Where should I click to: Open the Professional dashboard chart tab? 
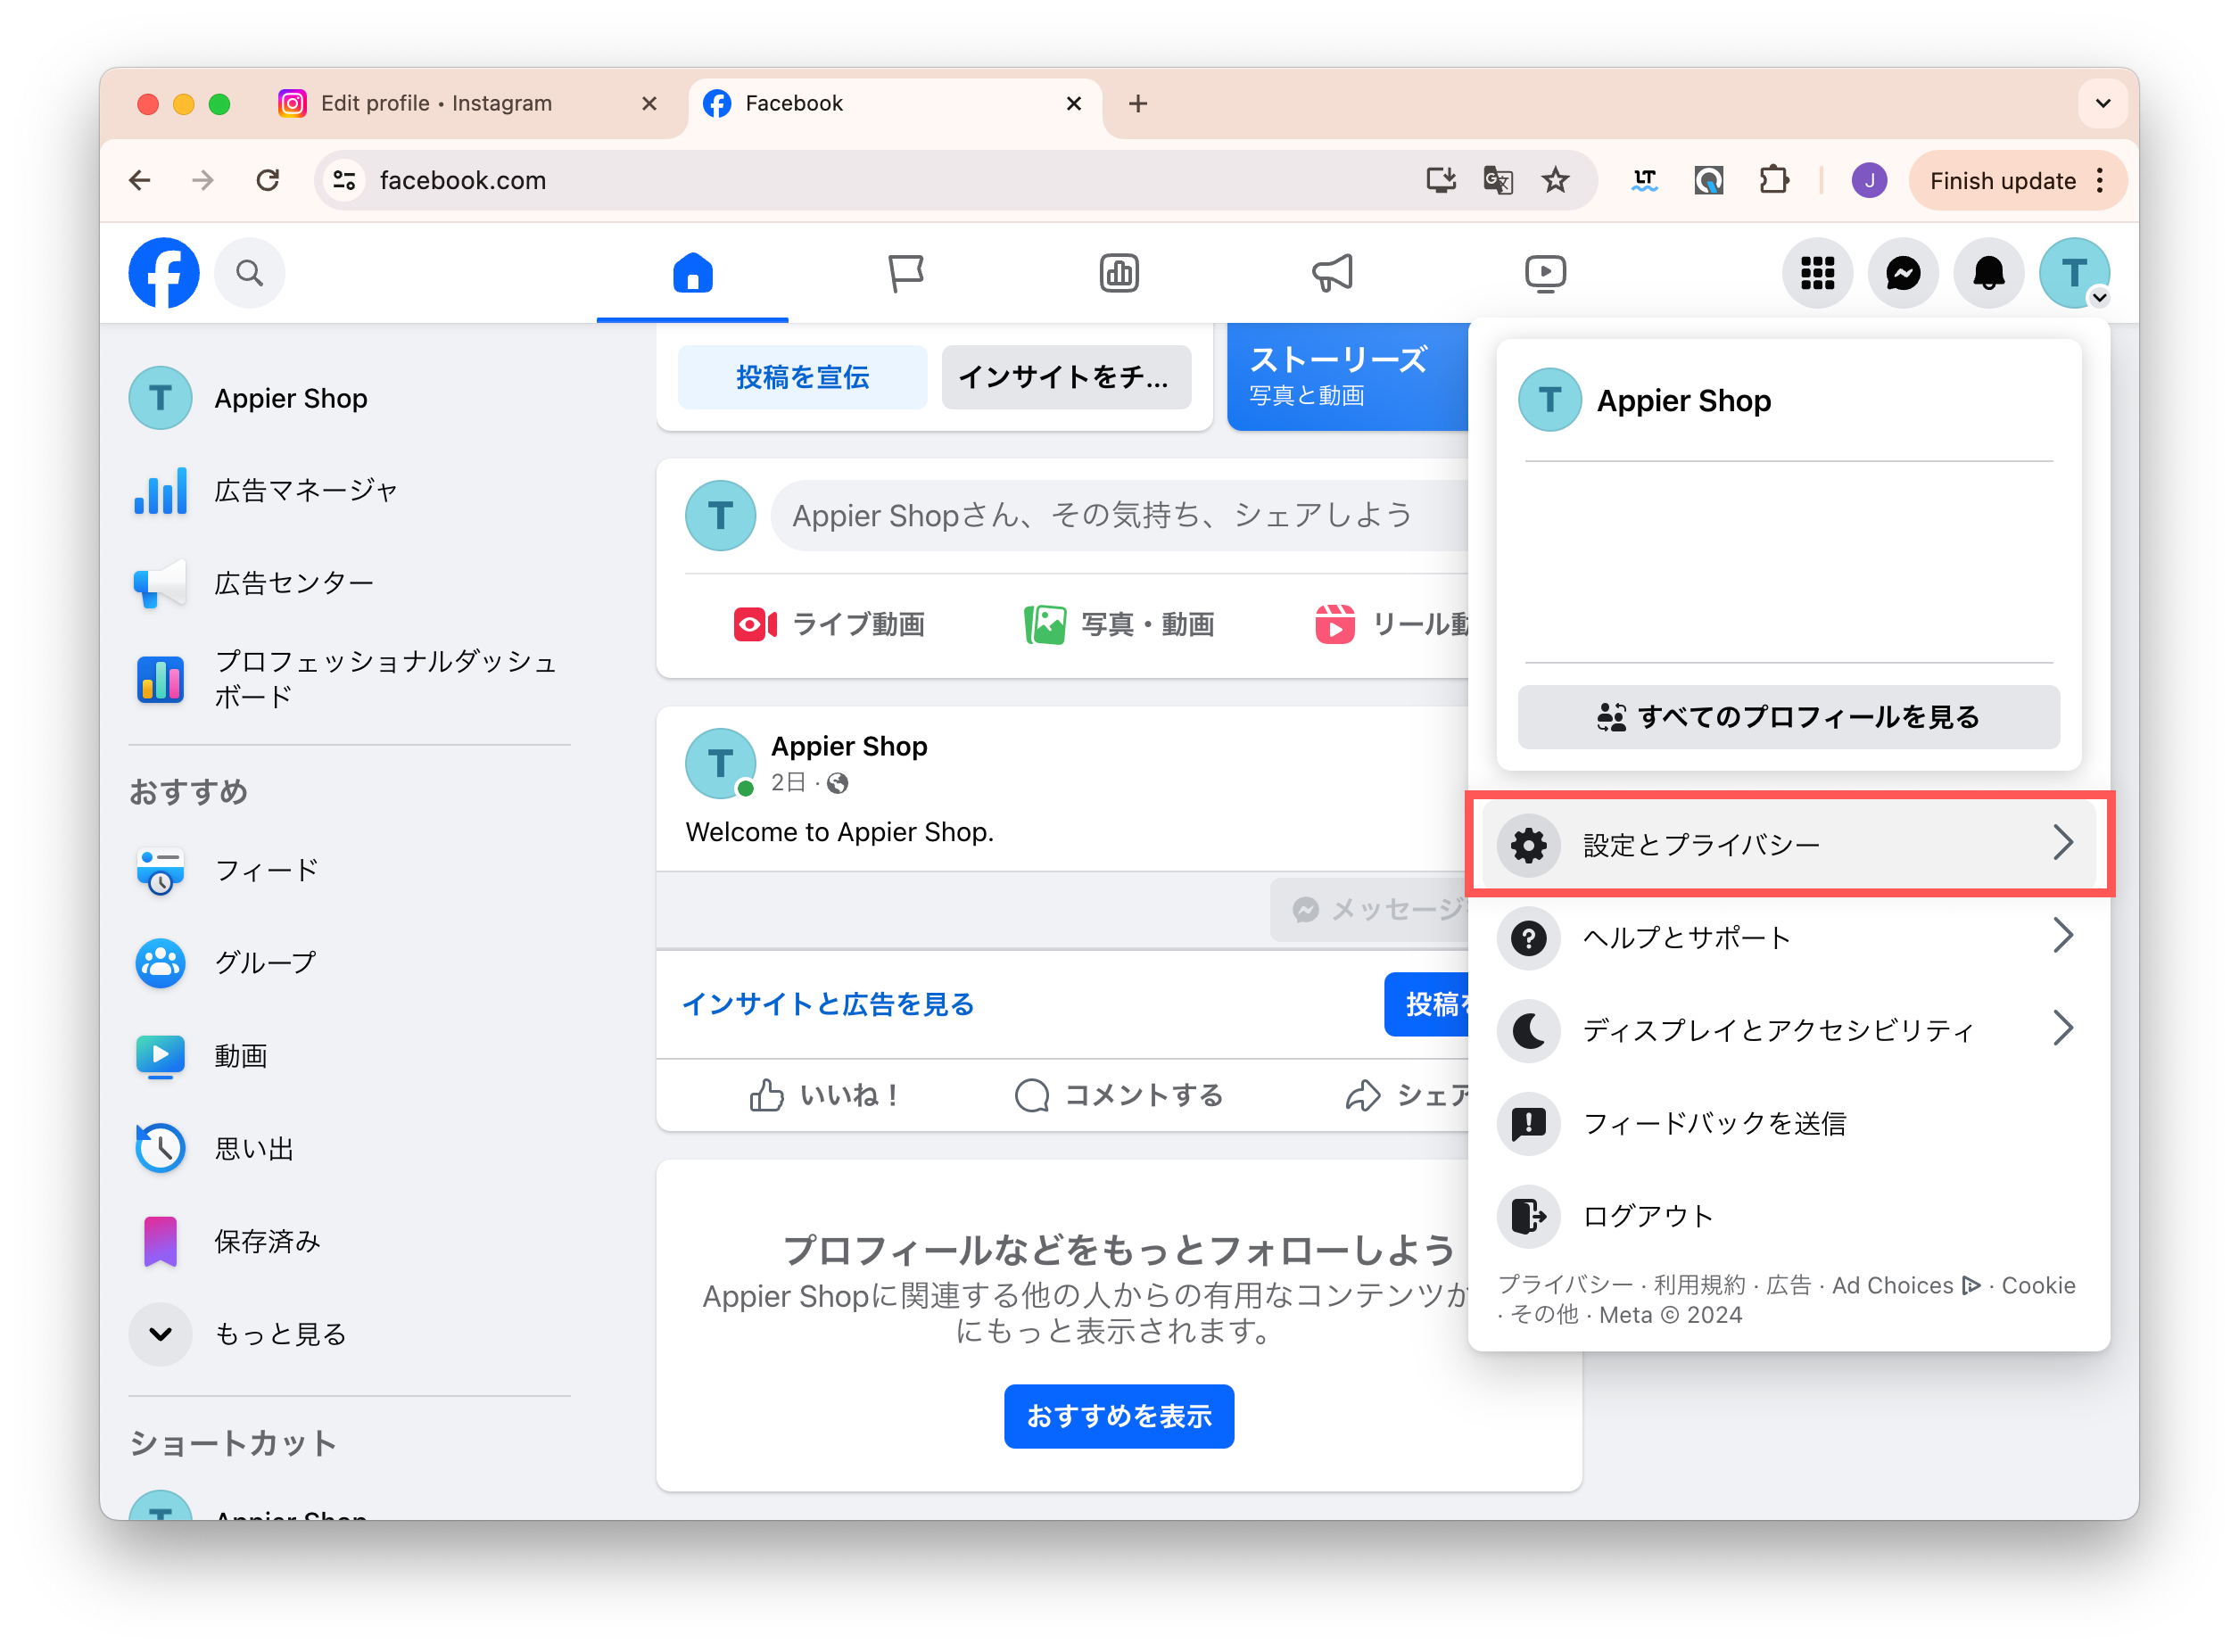click(1119, 273)
